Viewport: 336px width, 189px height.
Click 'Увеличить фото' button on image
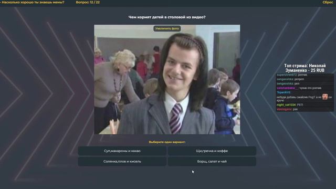pyautogui.click(x=167, y=28)
